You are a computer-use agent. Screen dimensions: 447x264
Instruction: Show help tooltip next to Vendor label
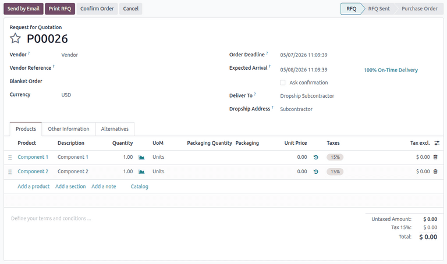tap(29, 53)
